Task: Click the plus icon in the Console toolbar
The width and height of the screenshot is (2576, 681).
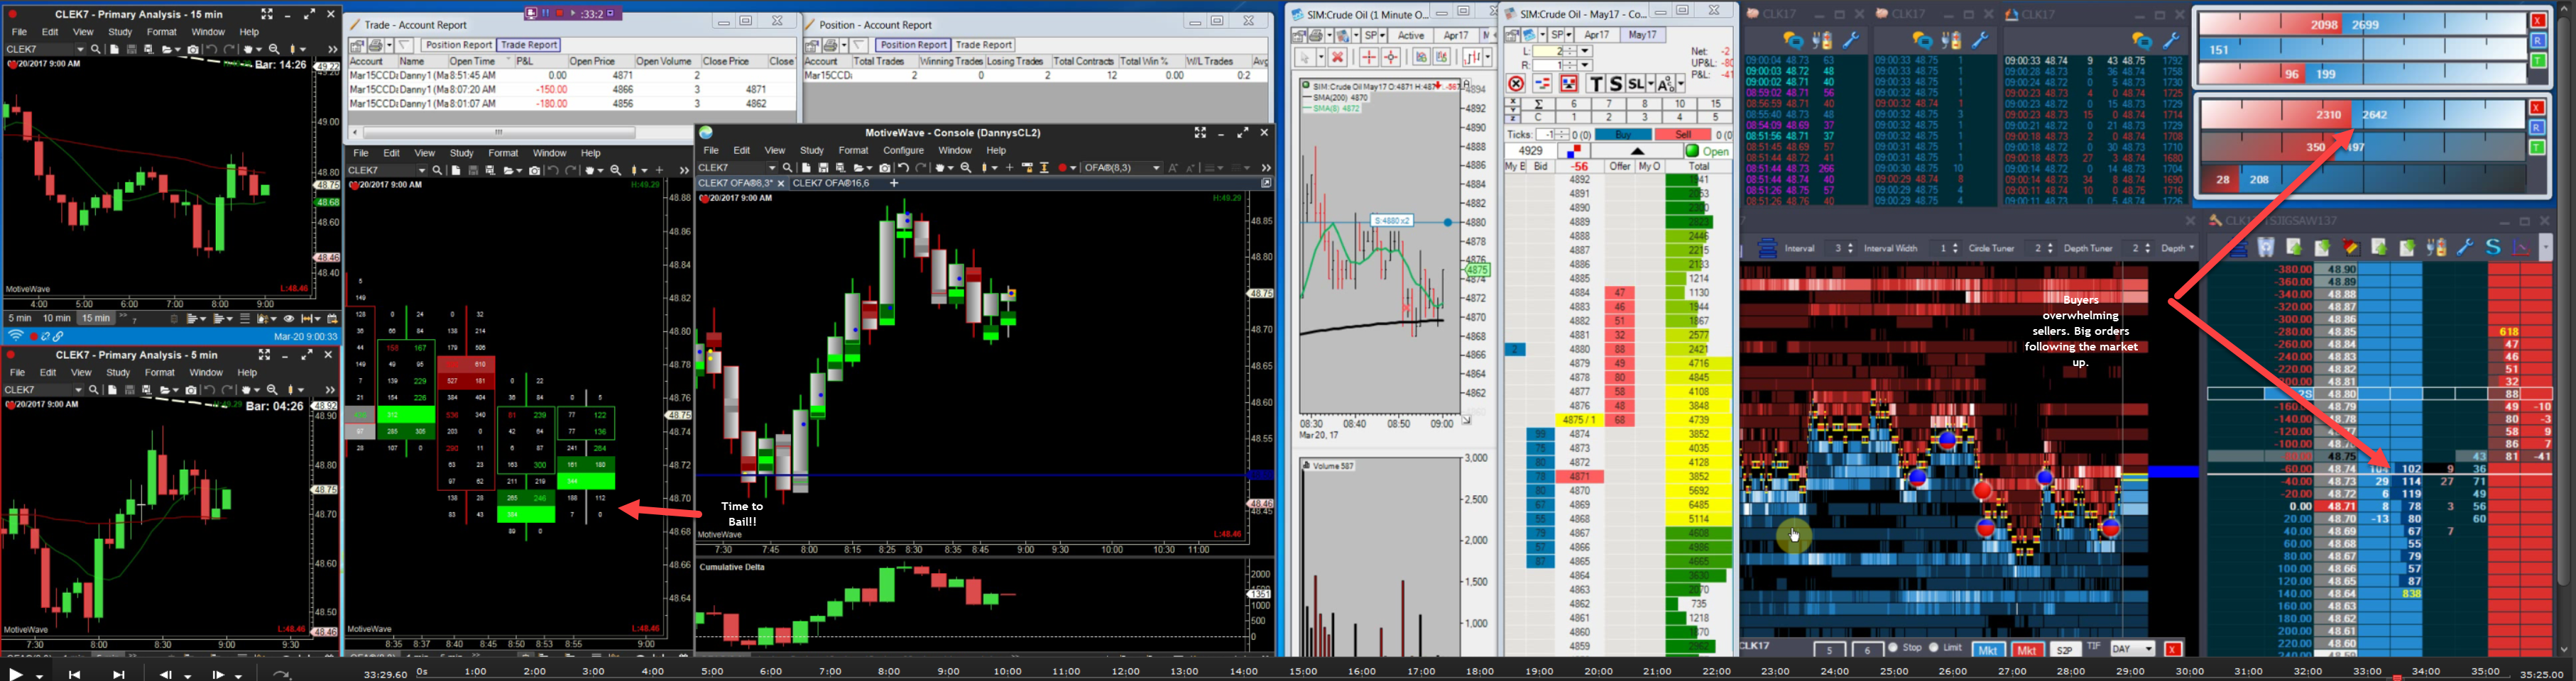Action: tap(1010, 167)
